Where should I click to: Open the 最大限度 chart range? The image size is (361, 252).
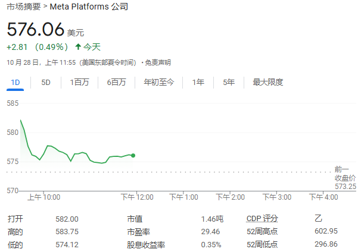coord(267,83)
